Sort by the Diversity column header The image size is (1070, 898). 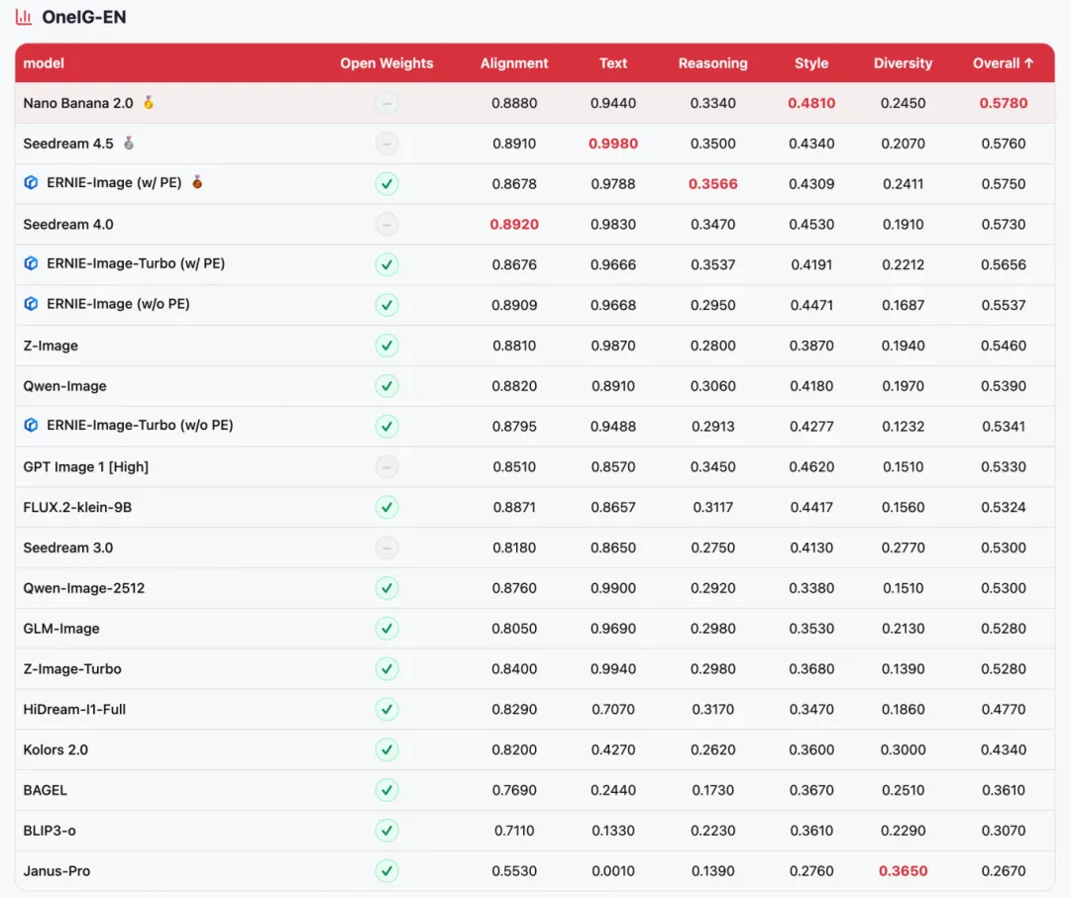pos(903,63)
